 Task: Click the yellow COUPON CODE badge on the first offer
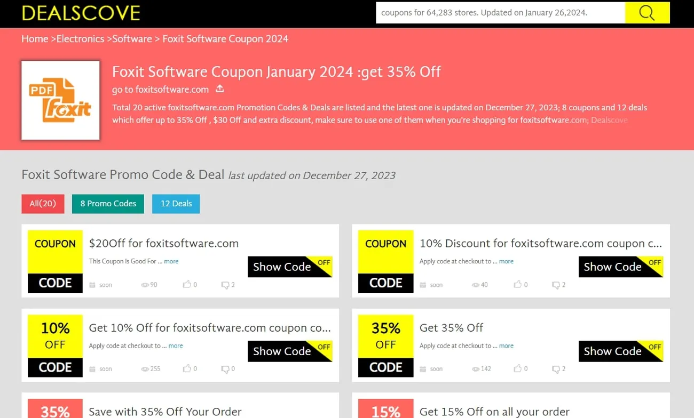[x=54, y=261]
